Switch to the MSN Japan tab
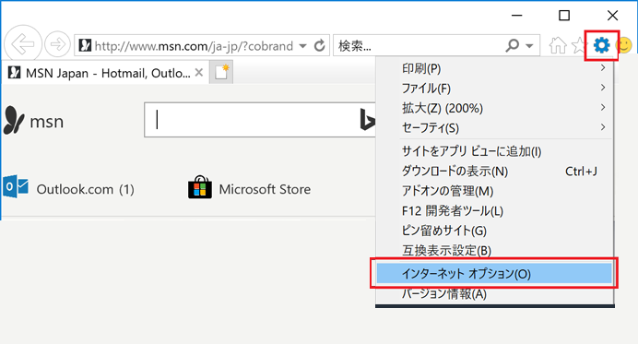 tap(106, 73)
